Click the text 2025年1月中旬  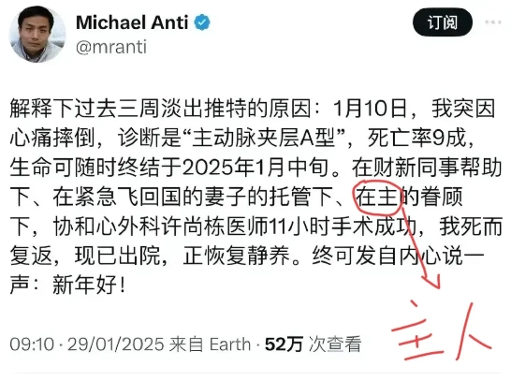[x=255, y=168]
